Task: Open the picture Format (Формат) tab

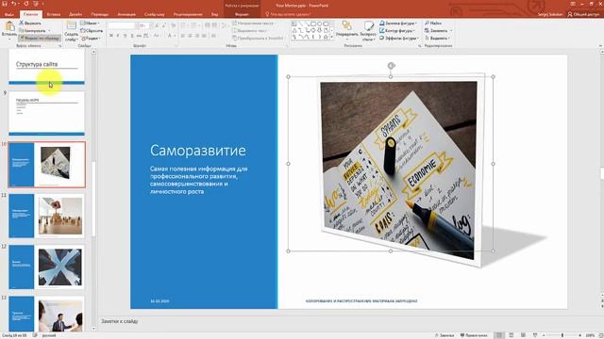Action: (242, 14)
